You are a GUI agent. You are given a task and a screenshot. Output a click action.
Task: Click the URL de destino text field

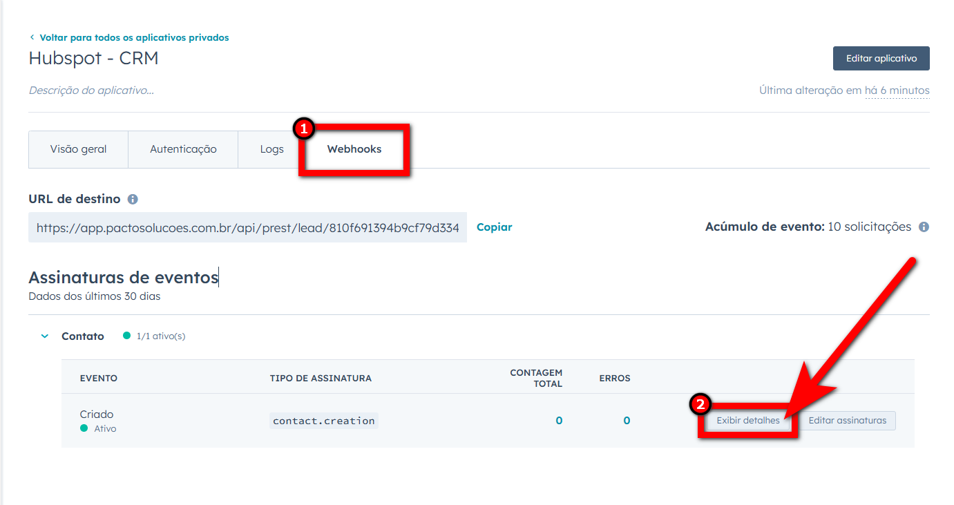[x=247, y=227]
